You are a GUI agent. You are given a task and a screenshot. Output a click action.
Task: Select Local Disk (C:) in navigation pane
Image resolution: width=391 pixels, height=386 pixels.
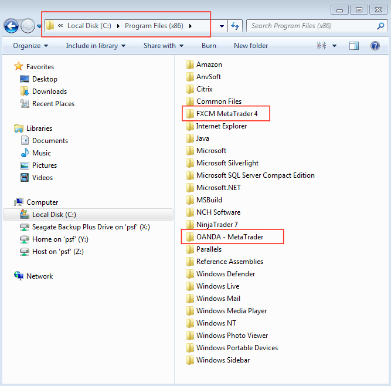tap(54, 215)
